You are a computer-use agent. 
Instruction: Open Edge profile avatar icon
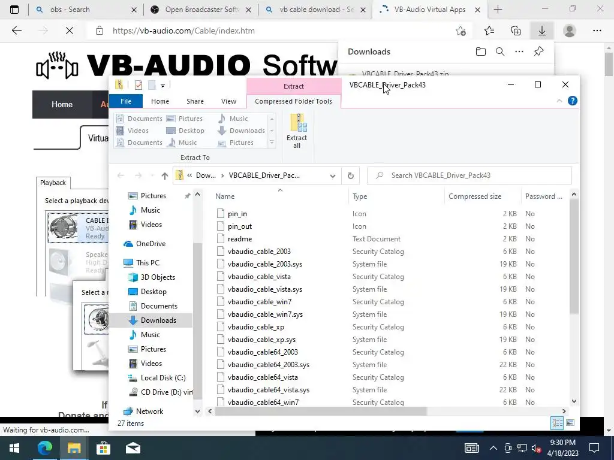570,31
